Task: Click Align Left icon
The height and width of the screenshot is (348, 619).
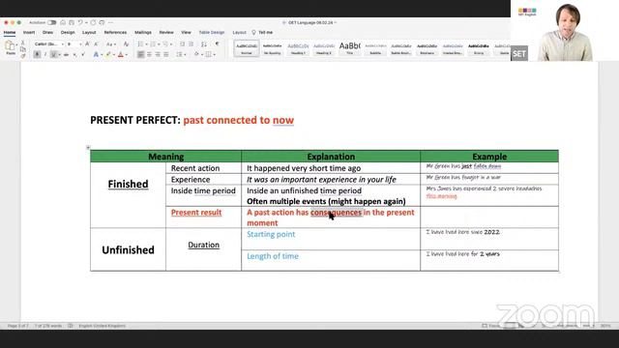Action: coord(140,54)
